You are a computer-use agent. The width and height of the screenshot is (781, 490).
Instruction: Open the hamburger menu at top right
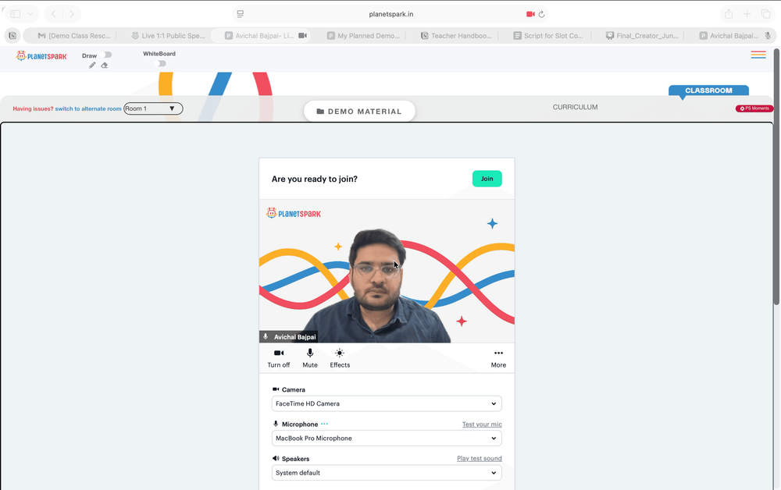[x=758, y=55]
